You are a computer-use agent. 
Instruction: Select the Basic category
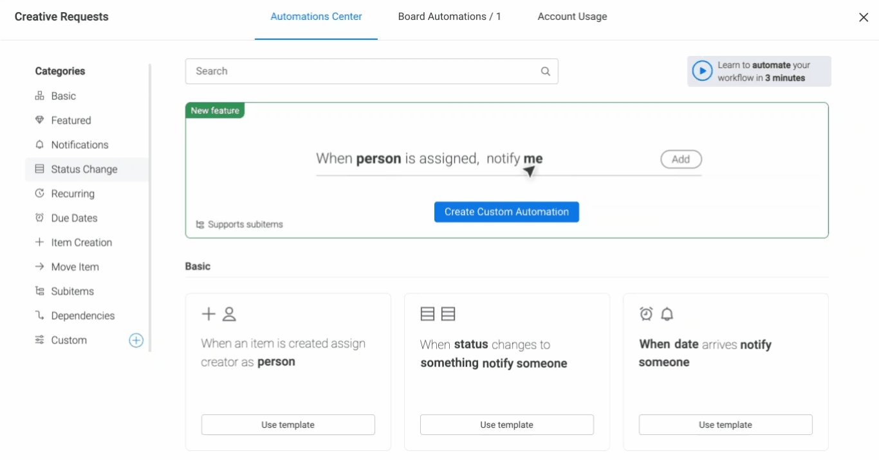click(86, 96)
